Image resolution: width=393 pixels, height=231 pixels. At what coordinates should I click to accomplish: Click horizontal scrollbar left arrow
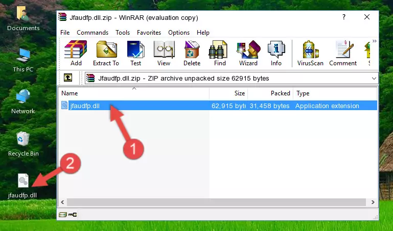point(62,202)
